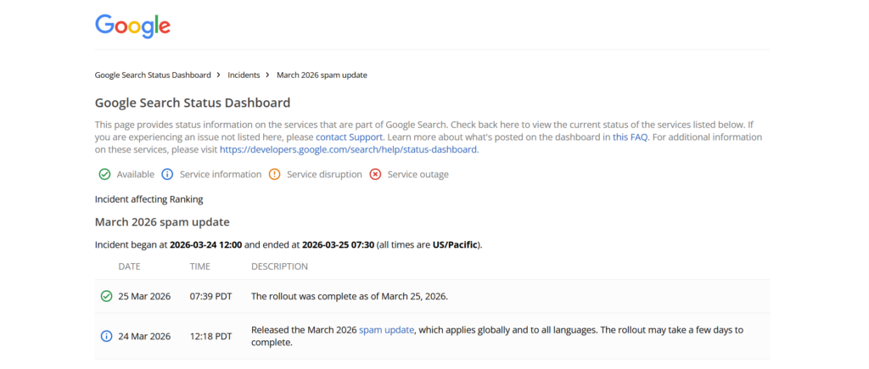Open the this FAQ link
This screenshot has height=369, width=869.
coord(631,137)
